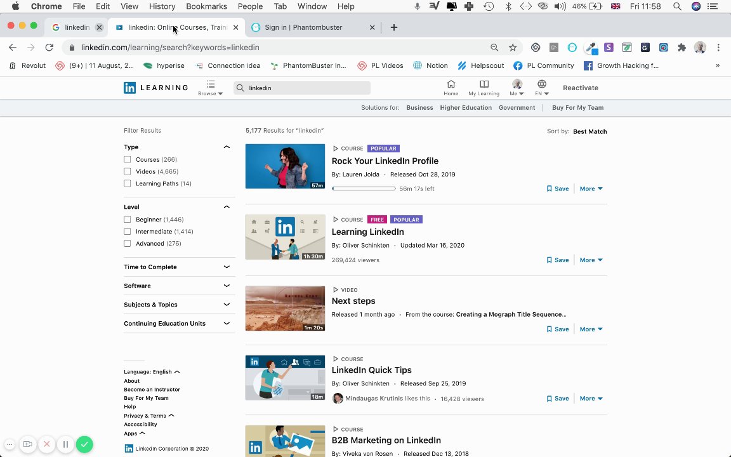The height and width of the screenshot is (457, 731).
Task: Switch to Sign in Phantombuster tab
Action: tap(313, 27)
